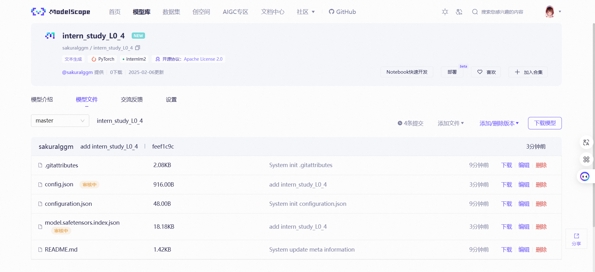The height and width of the screenshot is (272, 595).
Task: Click the plus icon for 加入合集
Action: (517, 72)
